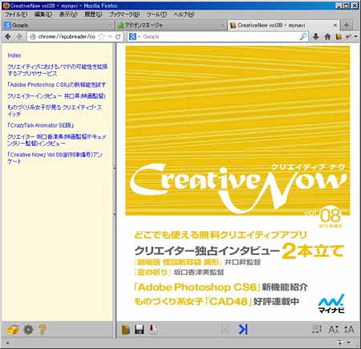Decrease the reader font size
Image resolution: width=361 pixels, height=349 pixels.
[x=334, y=330]
